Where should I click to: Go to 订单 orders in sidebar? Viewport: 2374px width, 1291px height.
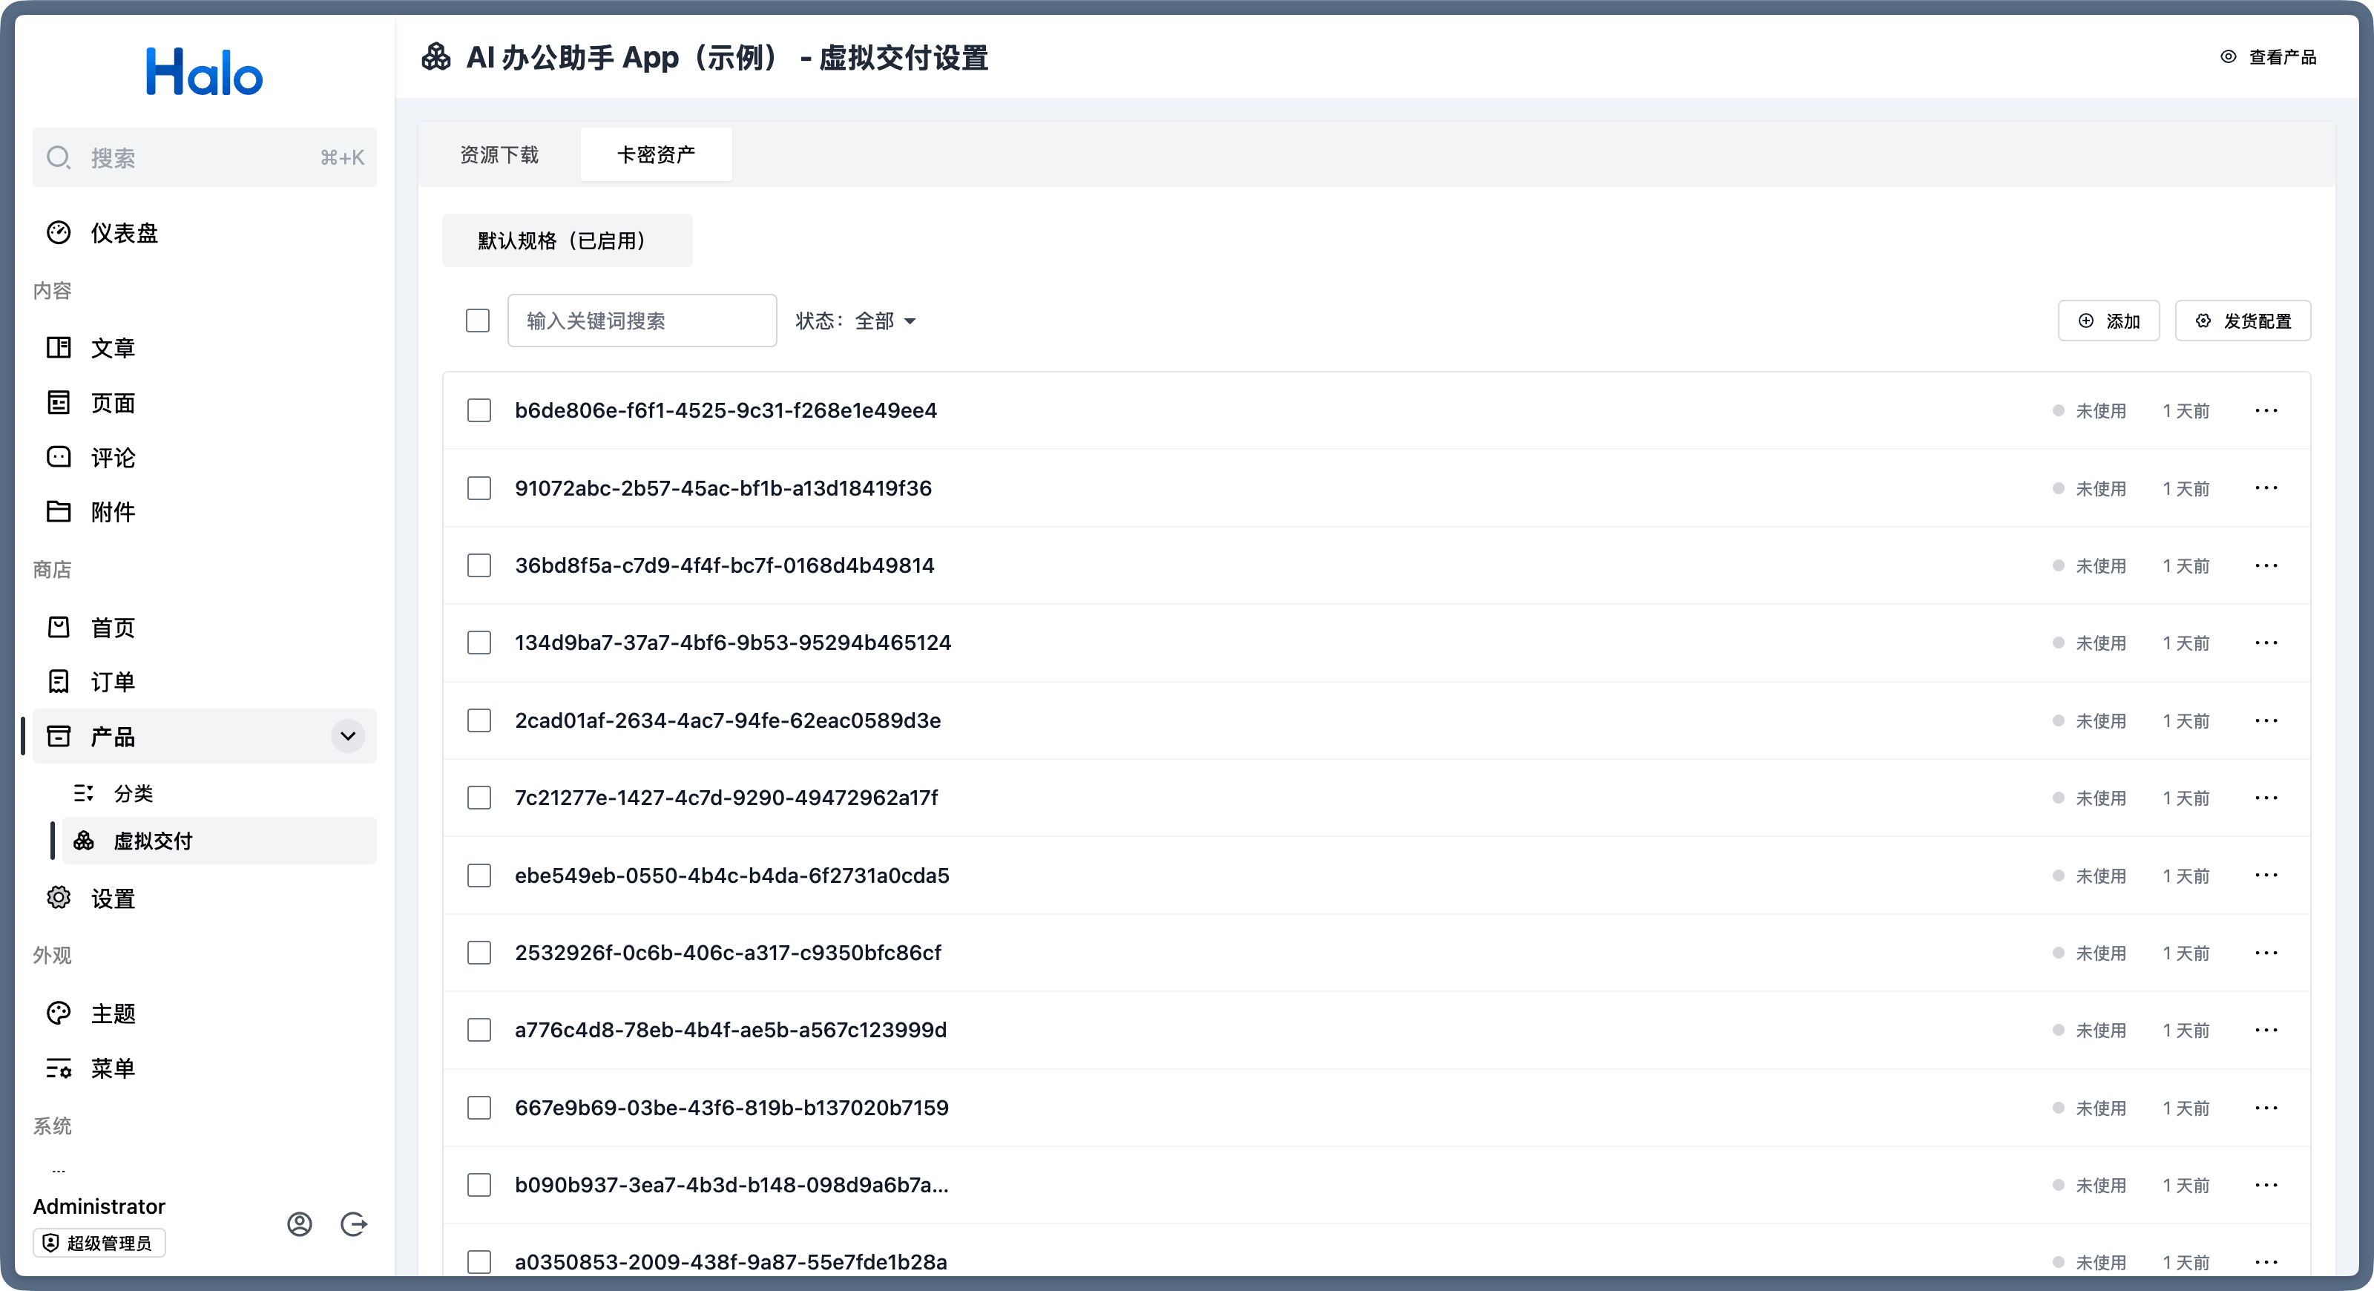point(113,682)
